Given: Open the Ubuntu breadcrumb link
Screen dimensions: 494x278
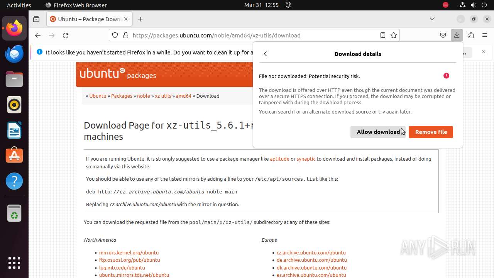Looking at the screenshot, I should point(98,96).
